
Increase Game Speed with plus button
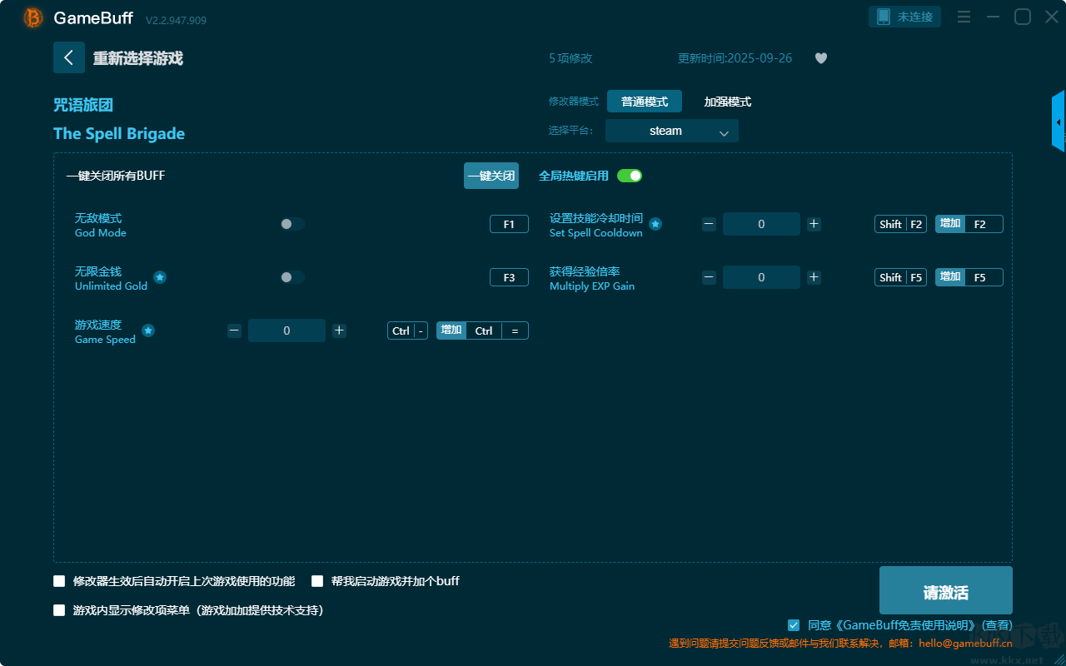pos(339,331)
